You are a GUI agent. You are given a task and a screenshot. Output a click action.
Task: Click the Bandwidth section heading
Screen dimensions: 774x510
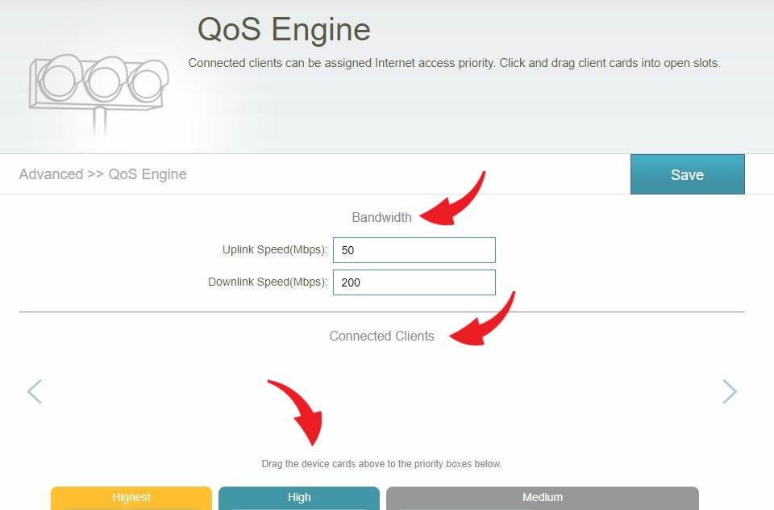(381, 217)
